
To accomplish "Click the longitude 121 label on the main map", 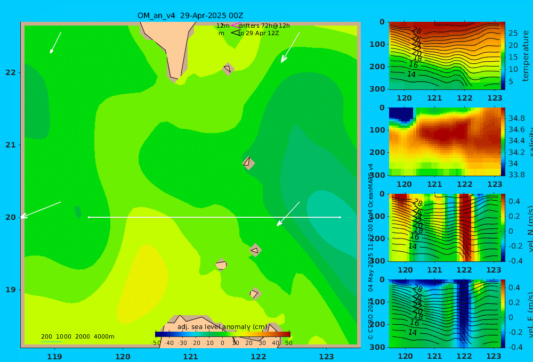I will (x=190, y=357).
